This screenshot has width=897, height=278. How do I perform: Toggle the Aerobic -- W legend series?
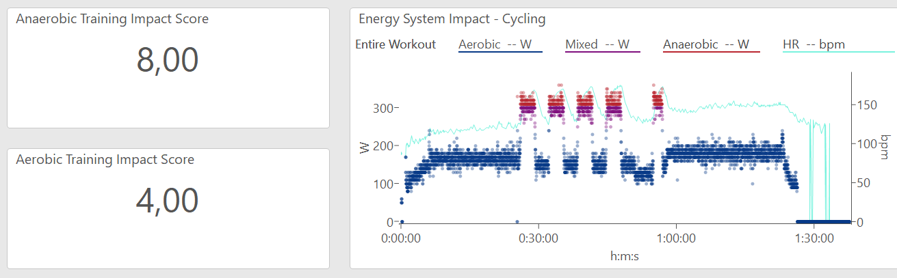tap(499, 44)
